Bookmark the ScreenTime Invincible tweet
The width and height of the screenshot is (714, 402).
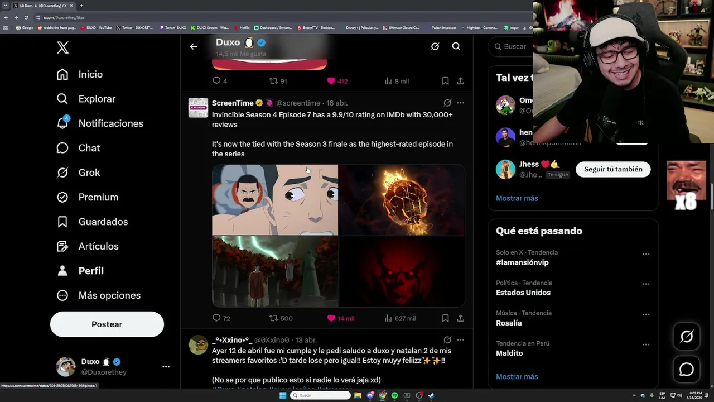click(445, 318)
